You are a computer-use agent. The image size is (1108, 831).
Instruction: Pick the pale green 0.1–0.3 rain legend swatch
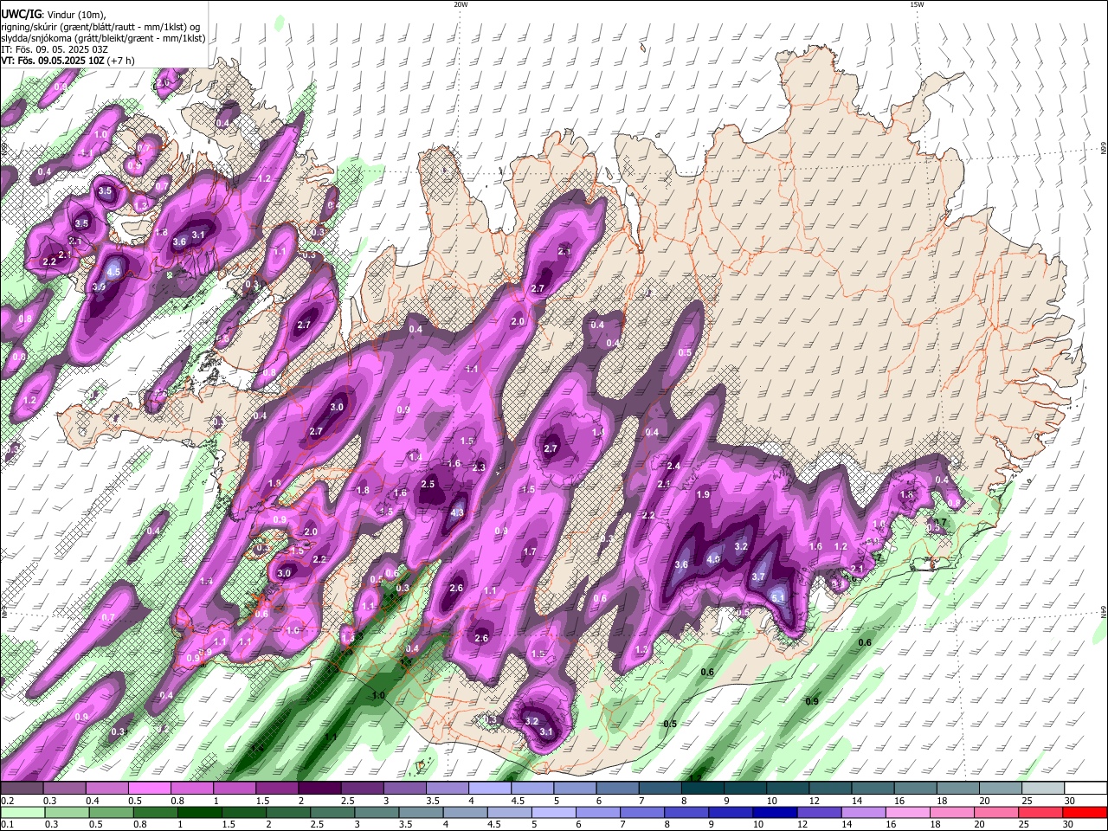22,812
